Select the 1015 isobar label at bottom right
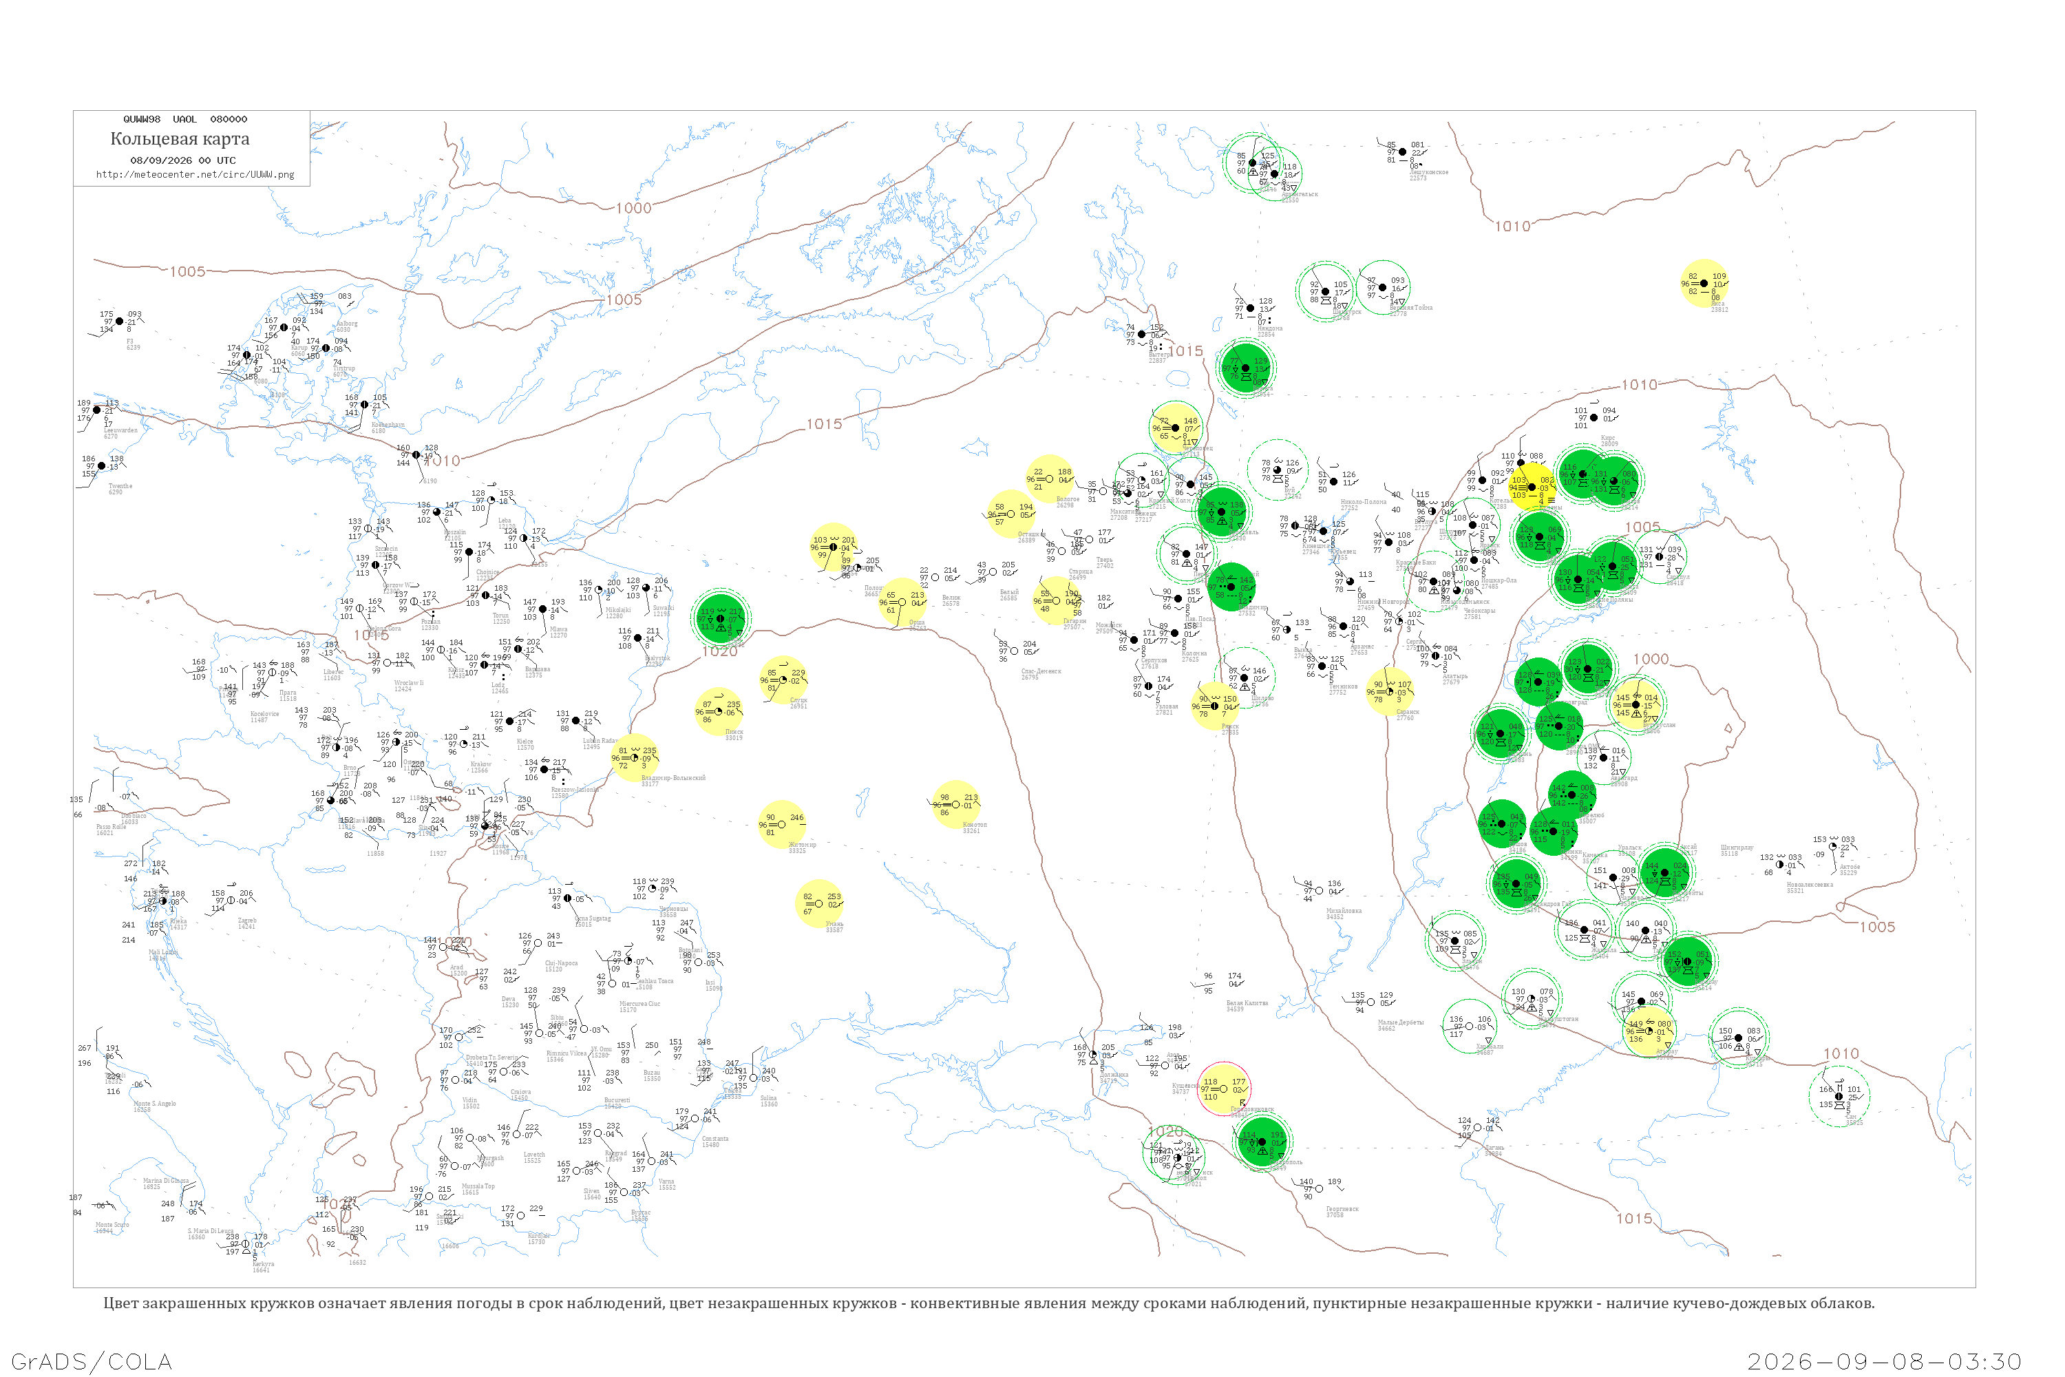This screenshot has height=1377, width=2065. [1634, 1218]
